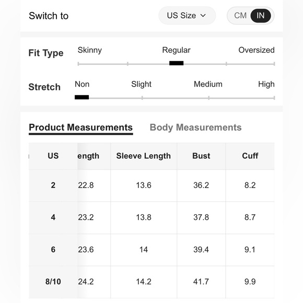Open the Body Measurements tab

tap(195, 127)
